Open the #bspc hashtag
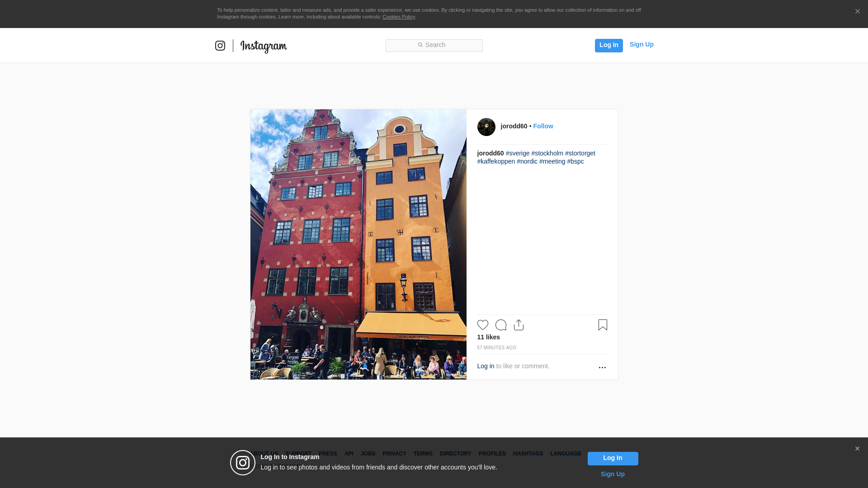This screenshot has width=868, height=488. tap(576, 161)
